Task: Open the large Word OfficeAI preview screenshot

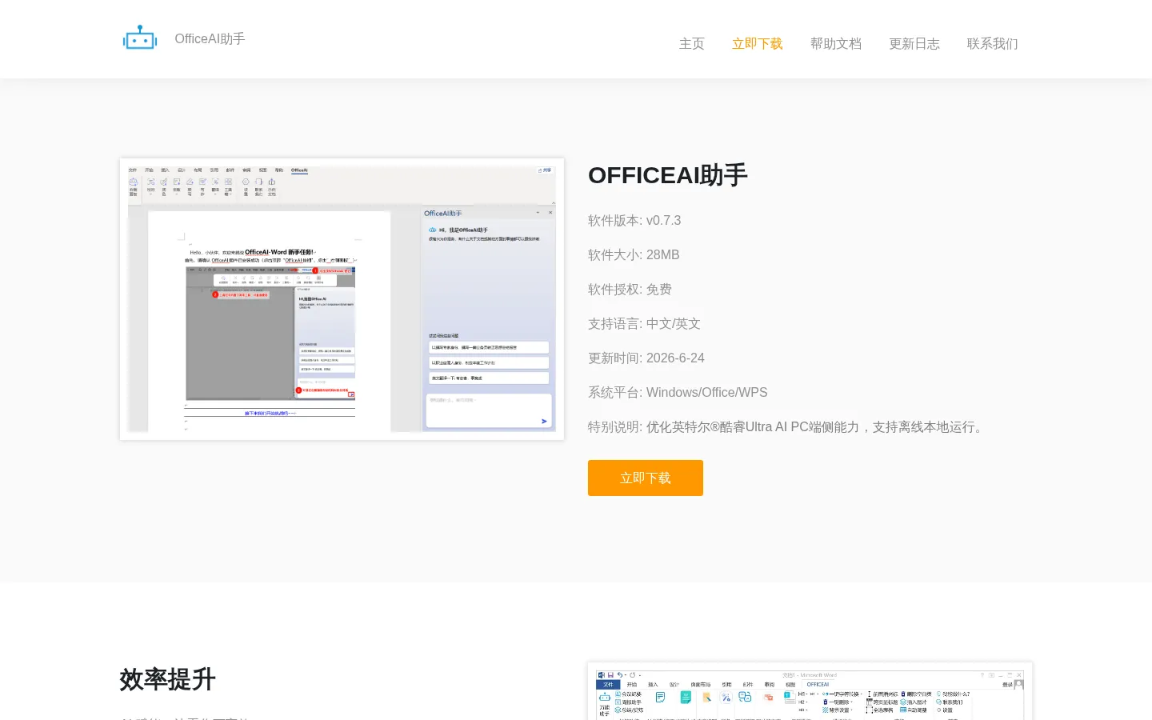Action: coord(342,298)
